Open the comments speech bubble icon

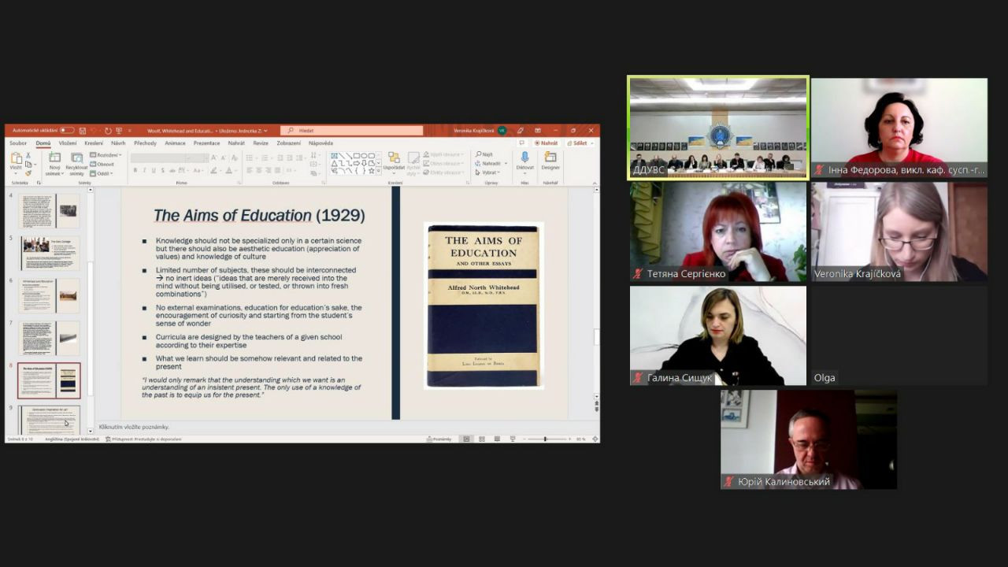[x=521, y=143]
